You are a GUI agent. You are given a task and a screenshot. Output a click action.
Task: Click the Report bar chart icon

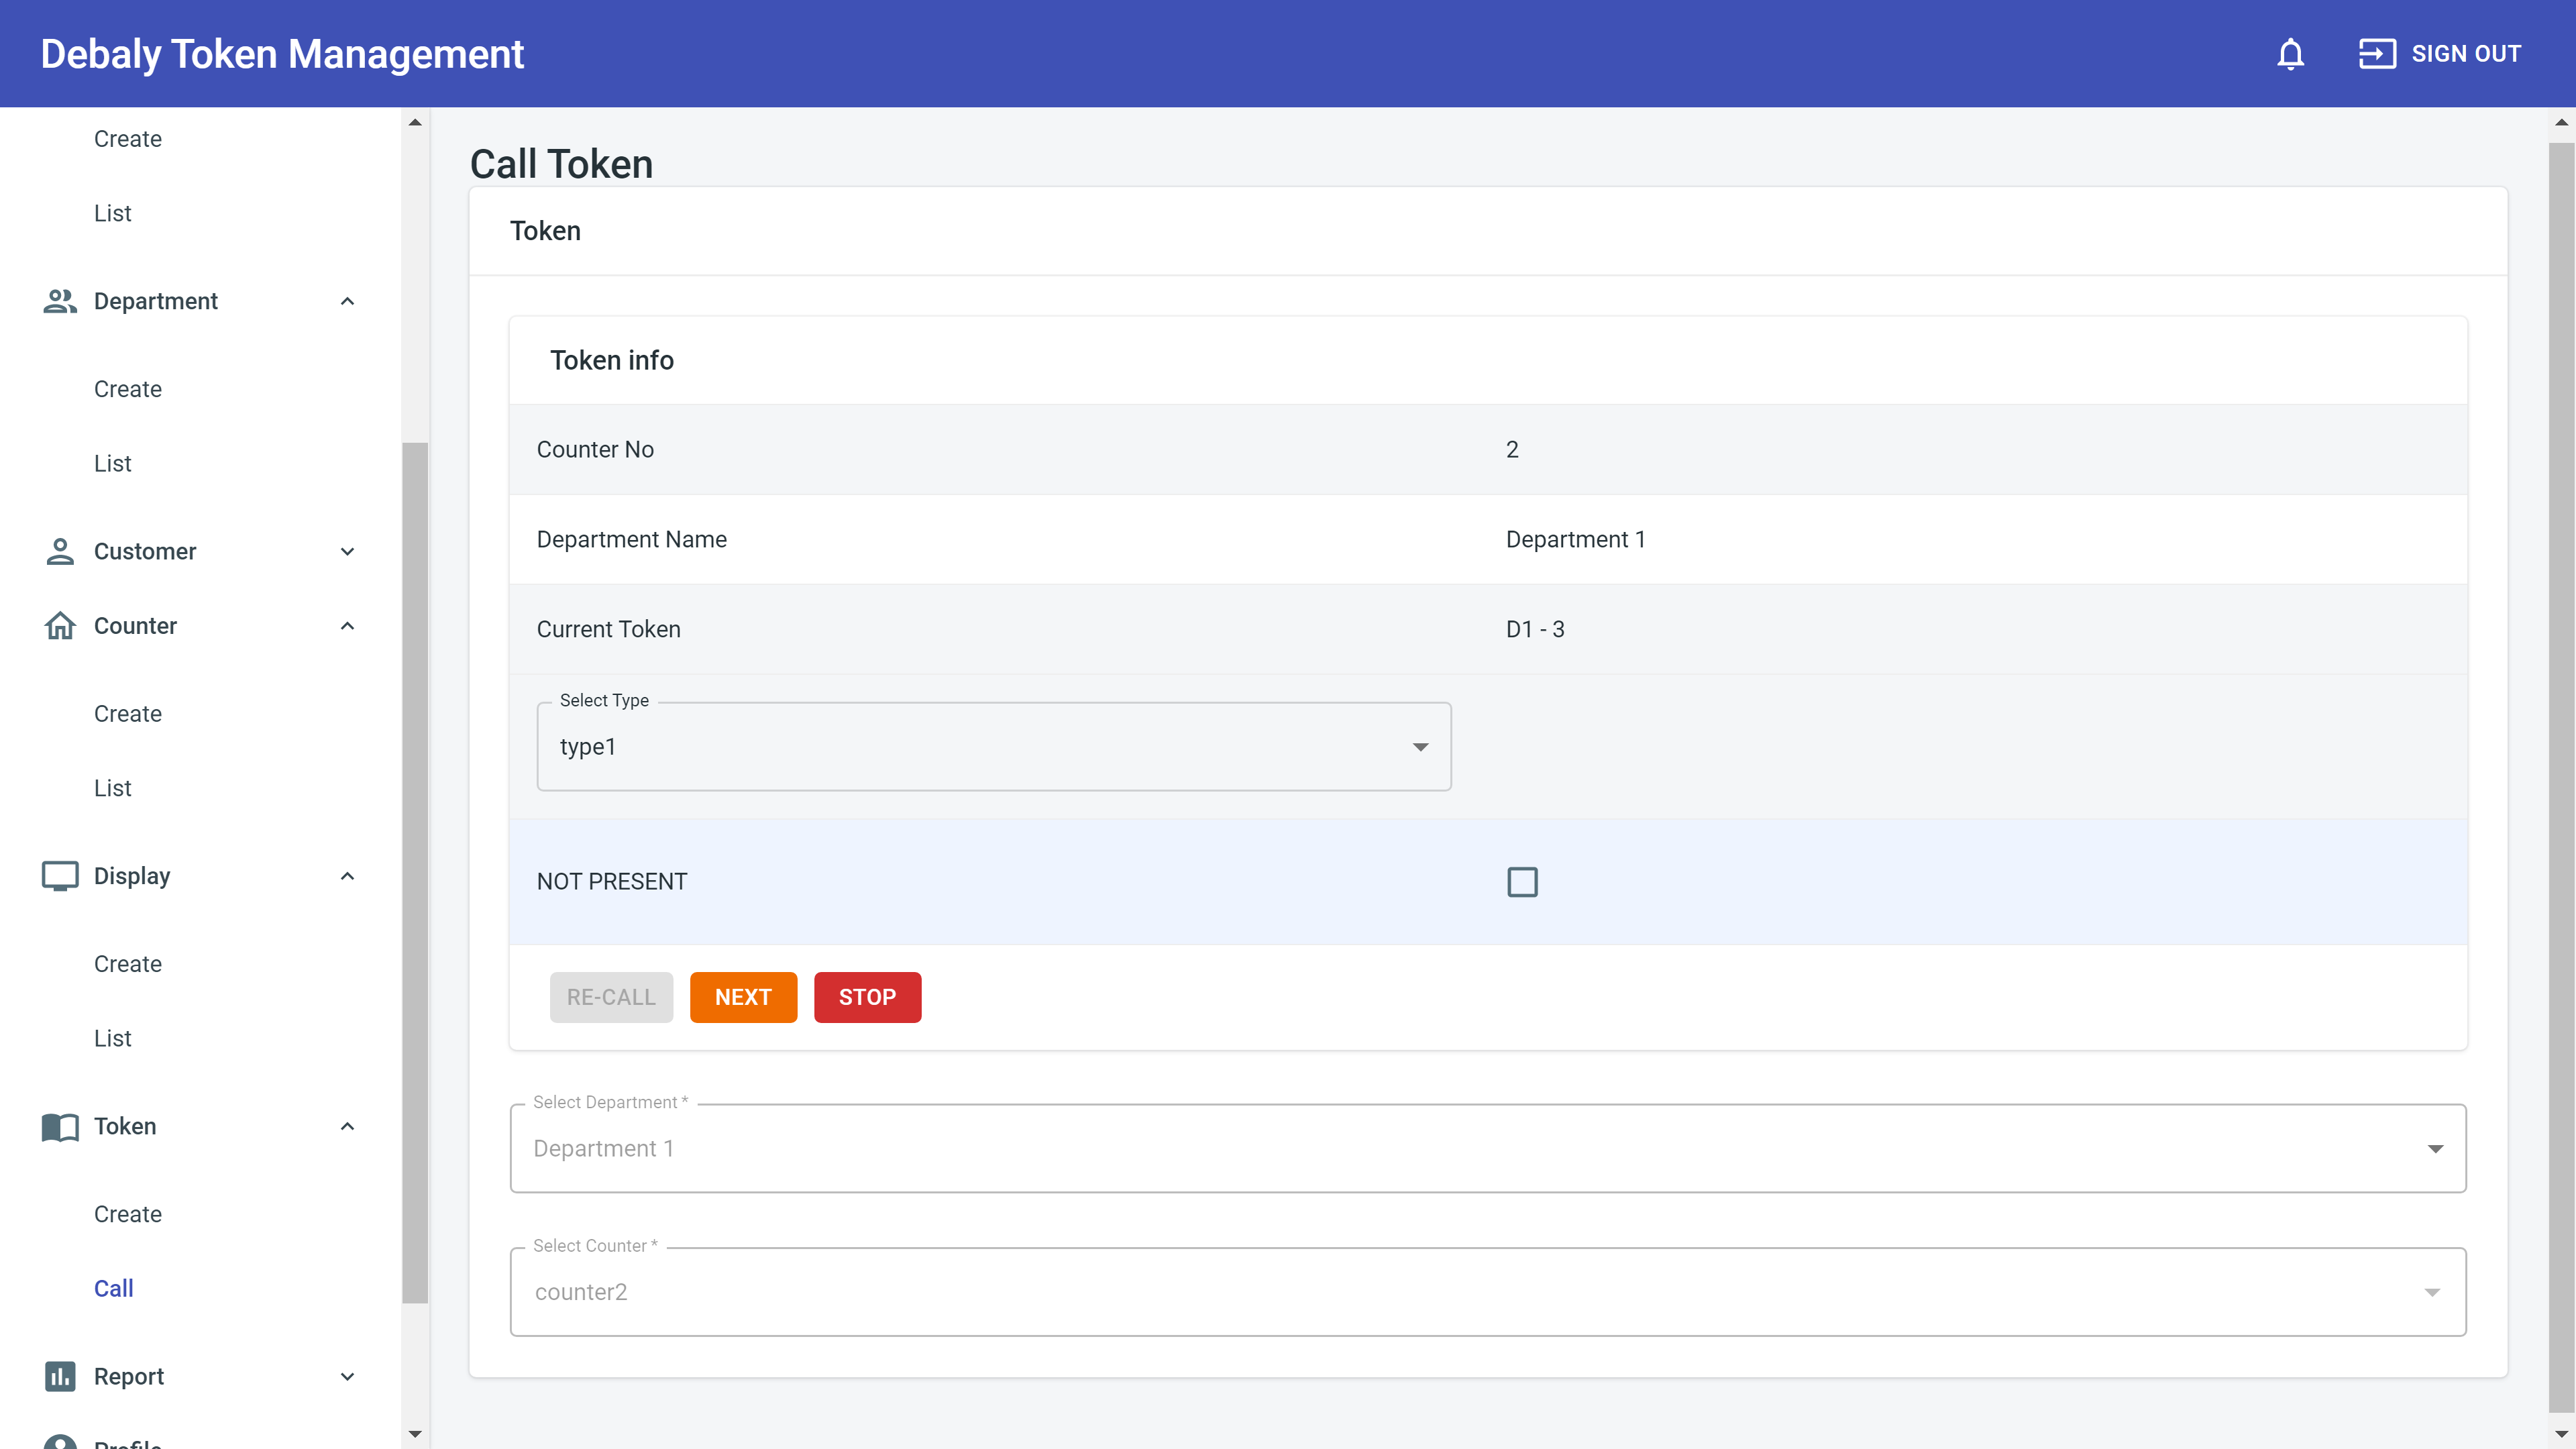click(x=60, y=1376)
